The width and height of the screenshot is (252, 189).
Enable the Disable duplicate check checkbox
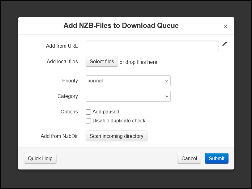88,121
